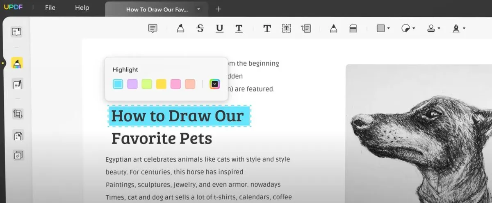Open the Help menu
This screenshot has width=492, height=203.
click(x=82, y=8)
